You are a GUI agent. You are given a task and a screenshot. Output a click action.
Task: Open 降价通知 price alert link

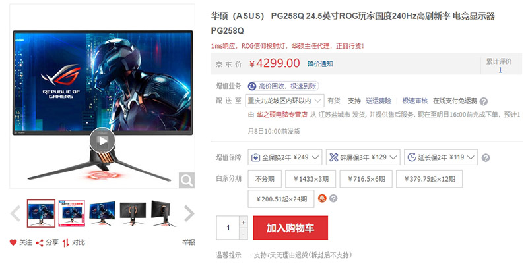320,64
